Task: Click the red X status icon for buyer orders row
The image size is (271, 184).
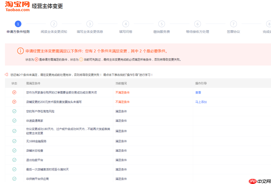Action: pyautogui.click(x=14, y=93)
